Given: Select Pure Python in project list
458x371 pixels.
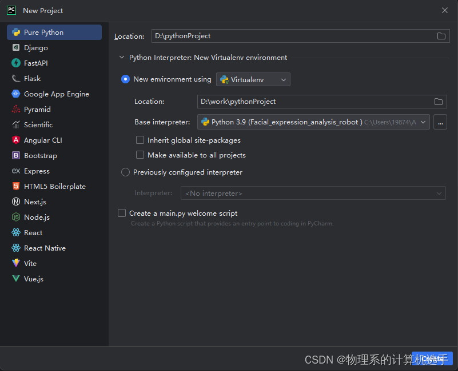Looking at the screenshot, I should coord(54,33).
